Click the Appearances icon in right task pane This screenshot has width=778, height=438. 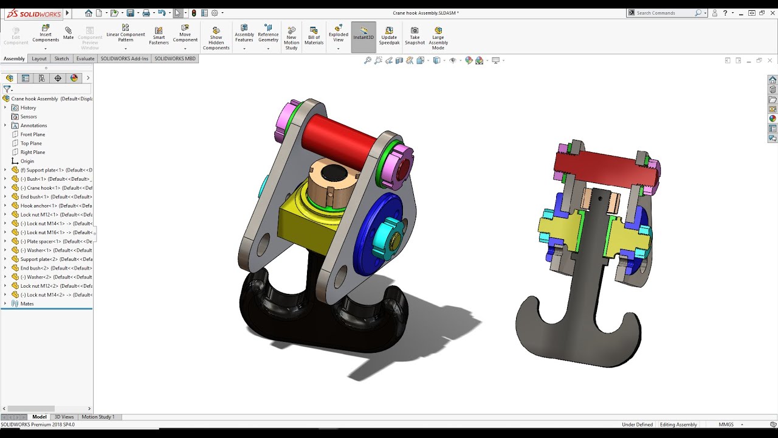pos(773,119)
